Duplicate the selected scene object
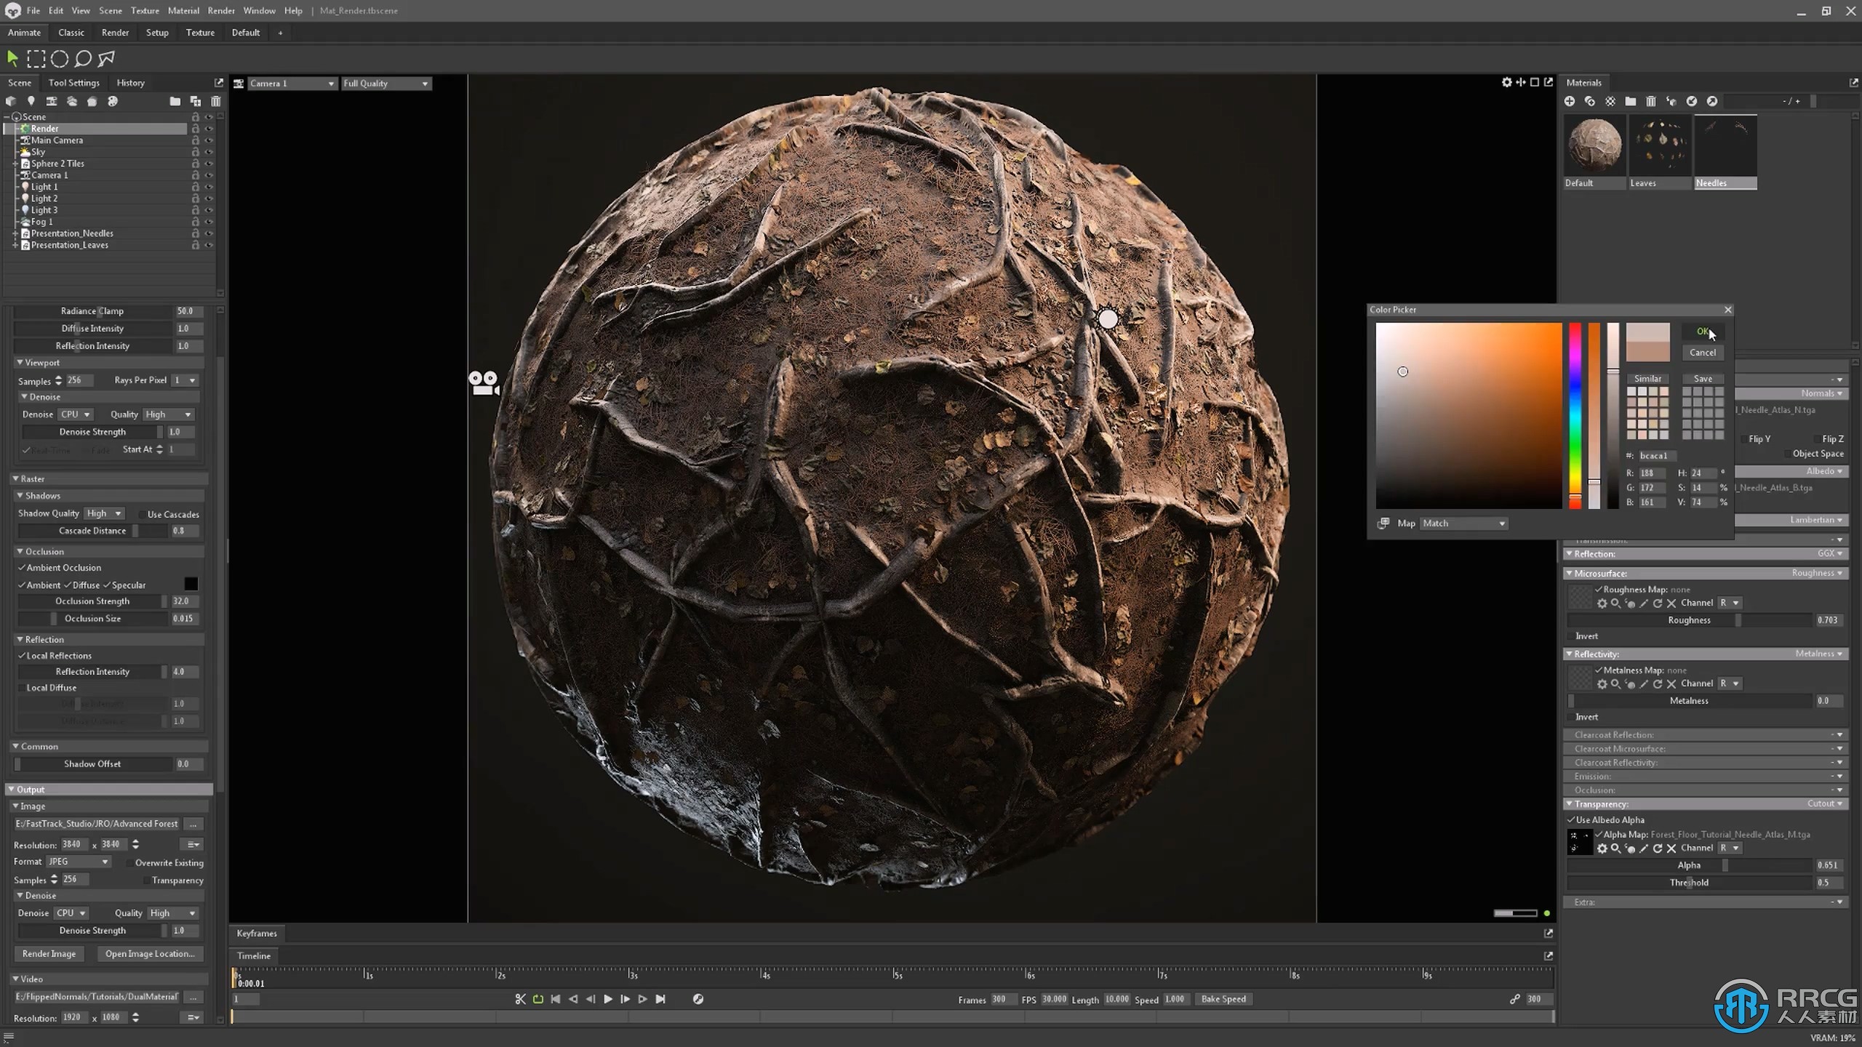The image size is (1862, 1047). click(x=195, y=101)
